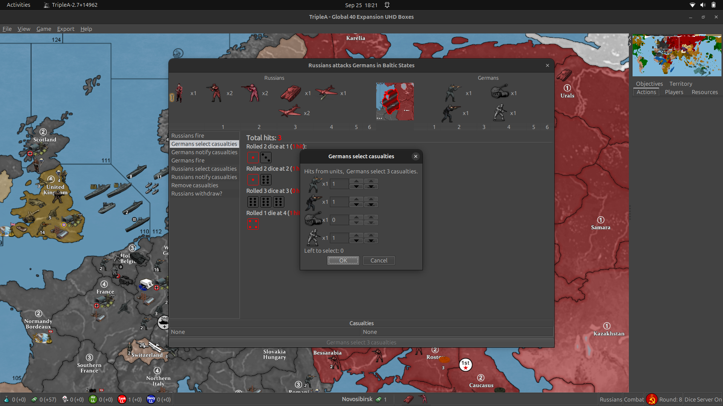Click the first infantry icon in casualty dialog

coord(314,184)
